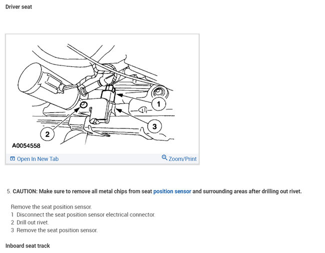This screenshot has width=325, height=253.
Task: Open the diagram via Open In New Tab text
Action: coord(37,159)
